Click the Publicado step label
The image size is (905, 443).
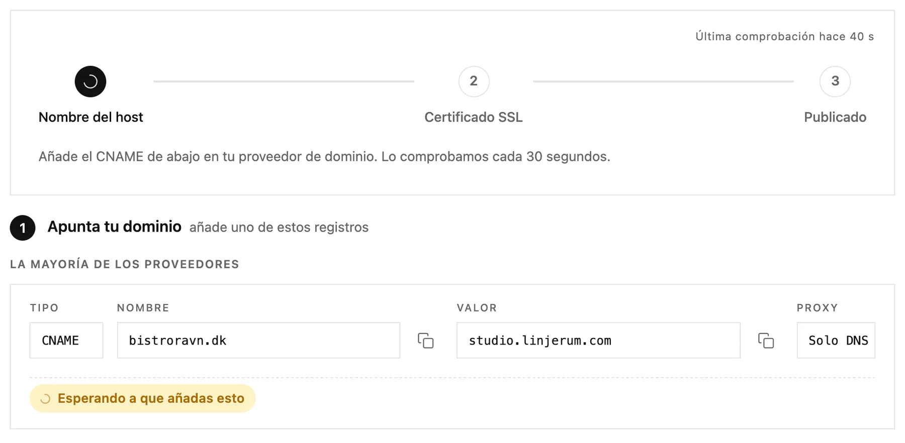click(835, 117)
